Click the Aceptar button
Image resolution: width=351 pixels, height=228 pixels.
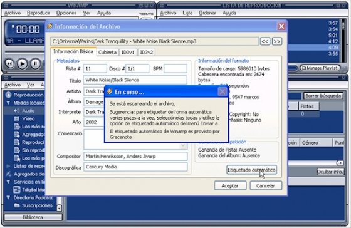[230, 185]
